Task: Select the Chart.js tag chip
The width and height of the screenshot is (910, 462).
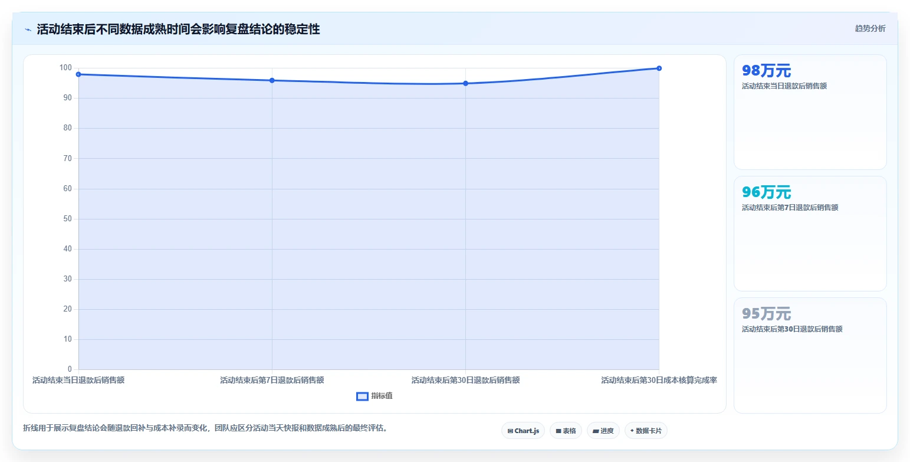Action: click(523, 431)
